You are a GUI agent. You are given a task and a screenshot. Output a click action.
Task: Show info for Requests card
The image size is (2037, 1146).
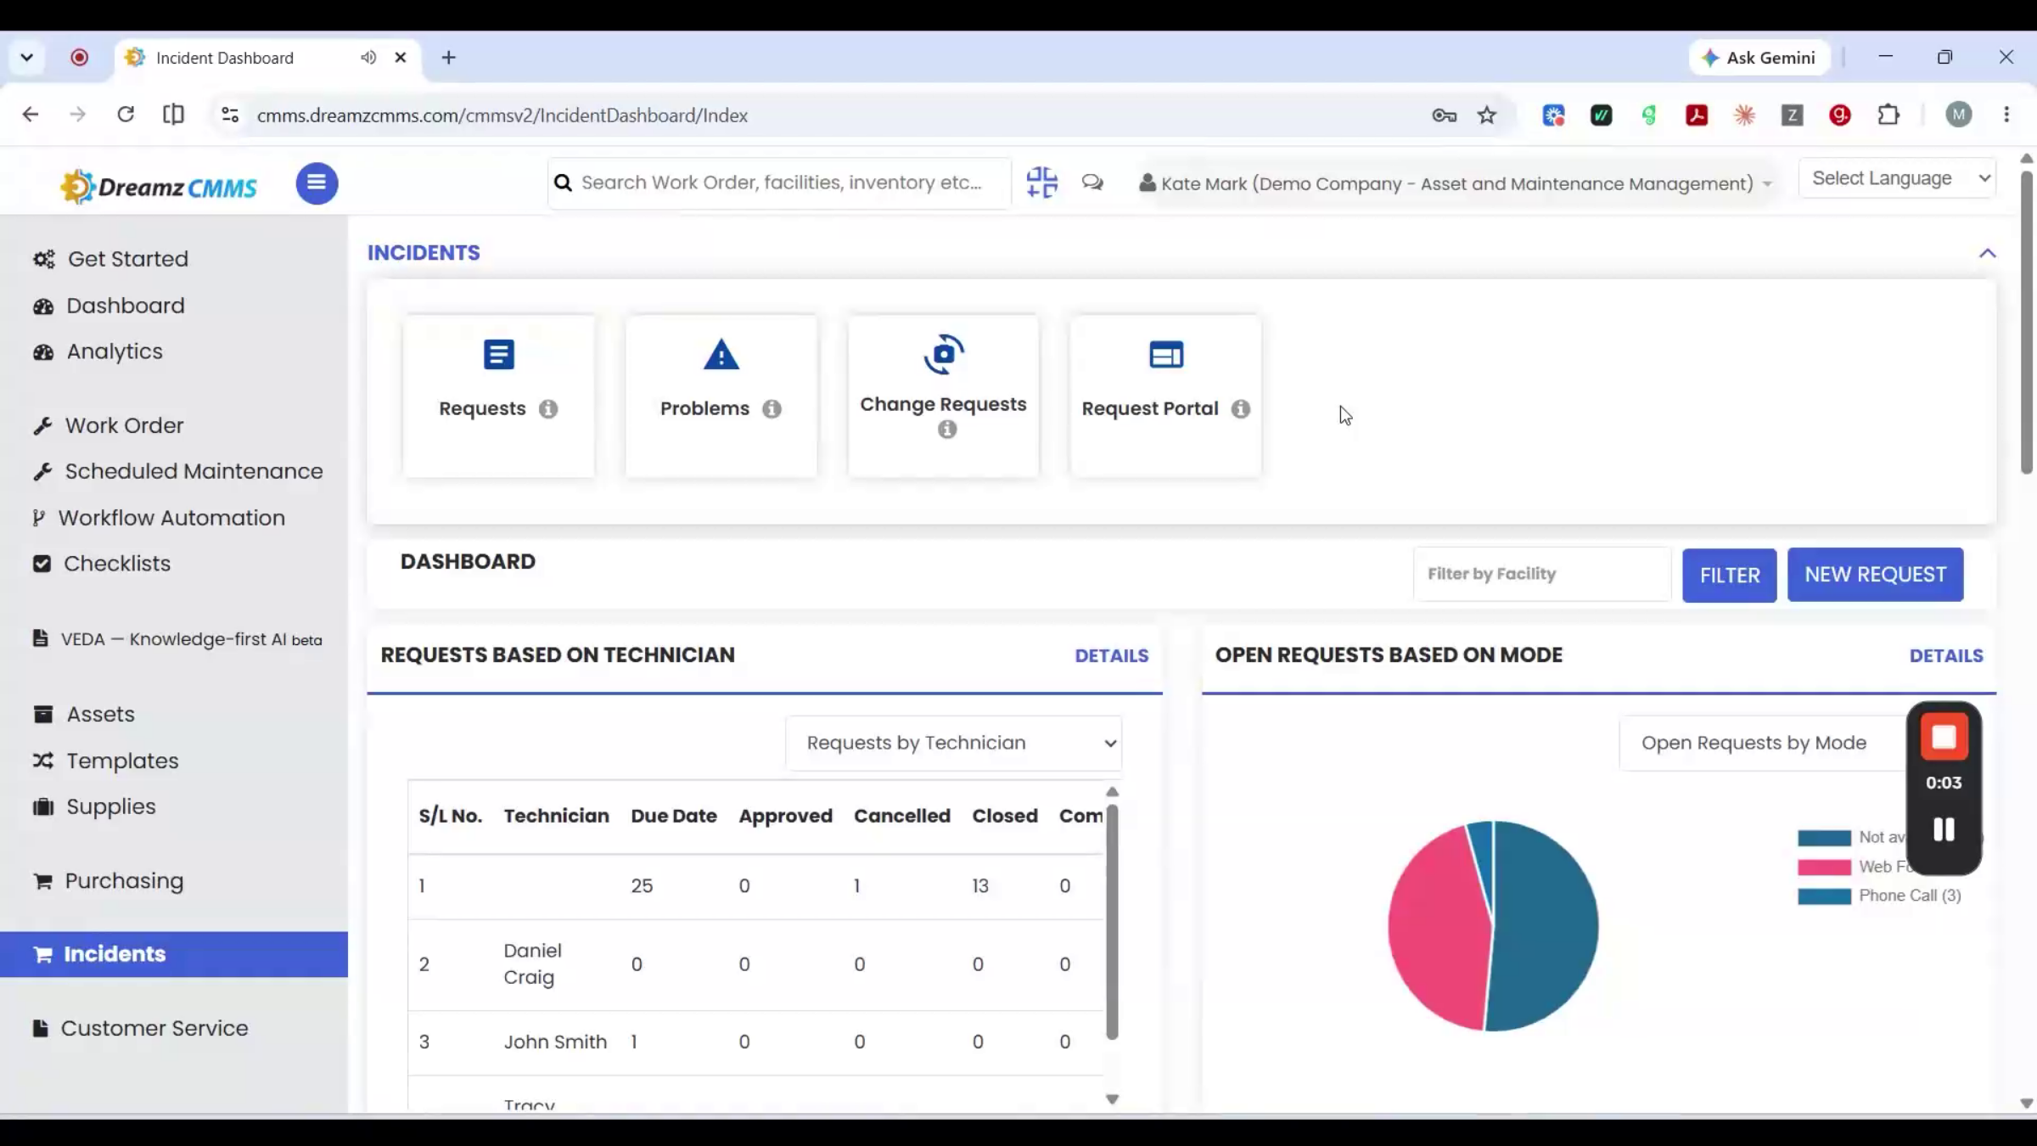pyautogui.click(x=548, y=409)
